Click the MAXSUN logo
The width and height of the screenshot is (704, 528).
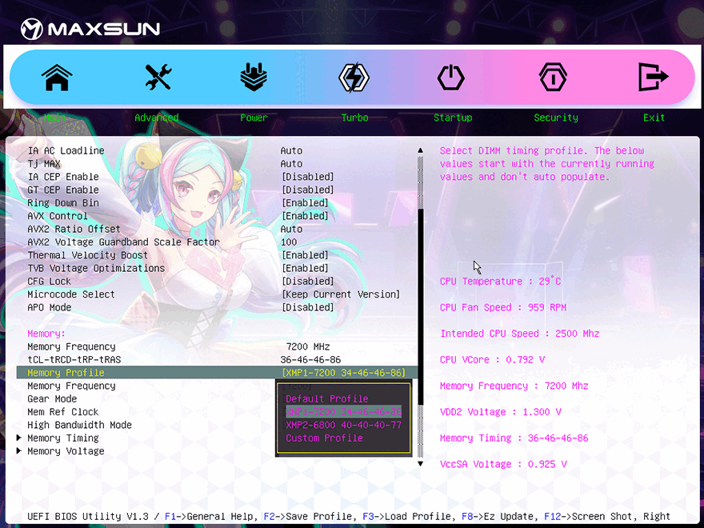point(90,29)
